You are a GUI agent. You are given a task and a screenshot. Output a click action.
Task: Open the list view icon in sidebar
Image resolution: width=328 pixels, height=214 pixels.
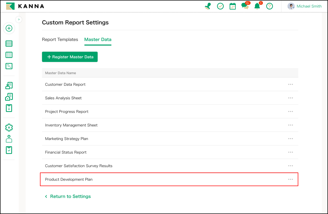click(9, 44)
